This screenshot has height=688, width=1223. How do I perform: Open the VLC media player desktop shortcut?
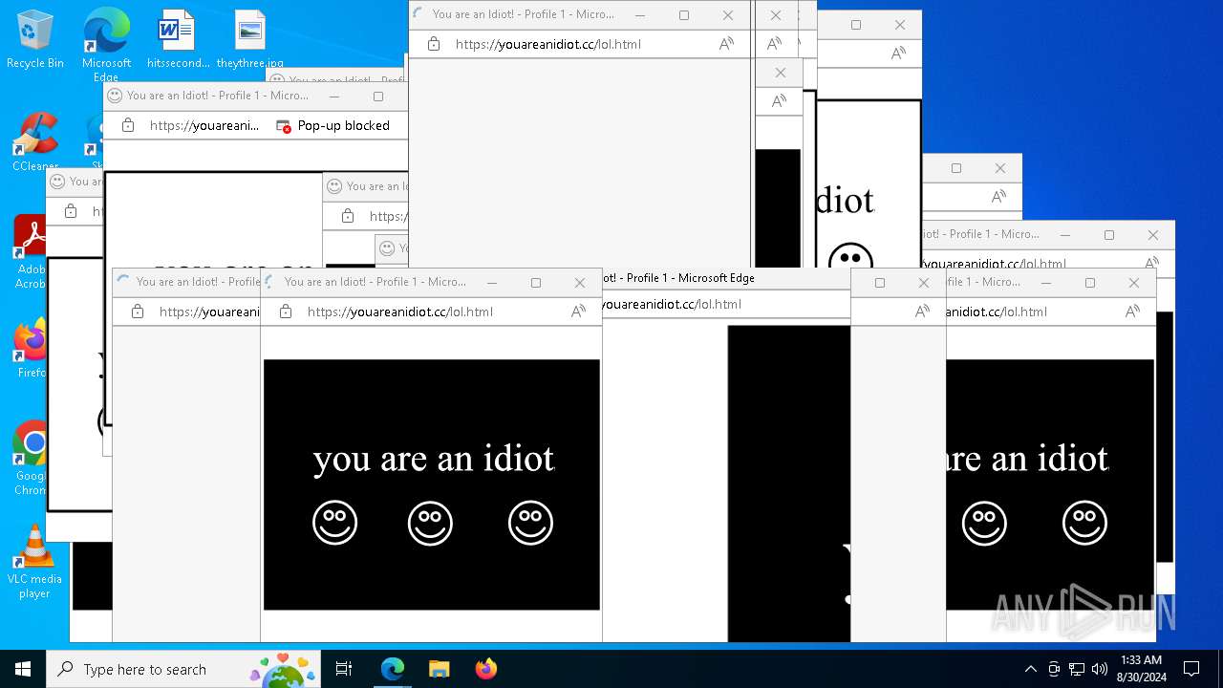point(34,562)
